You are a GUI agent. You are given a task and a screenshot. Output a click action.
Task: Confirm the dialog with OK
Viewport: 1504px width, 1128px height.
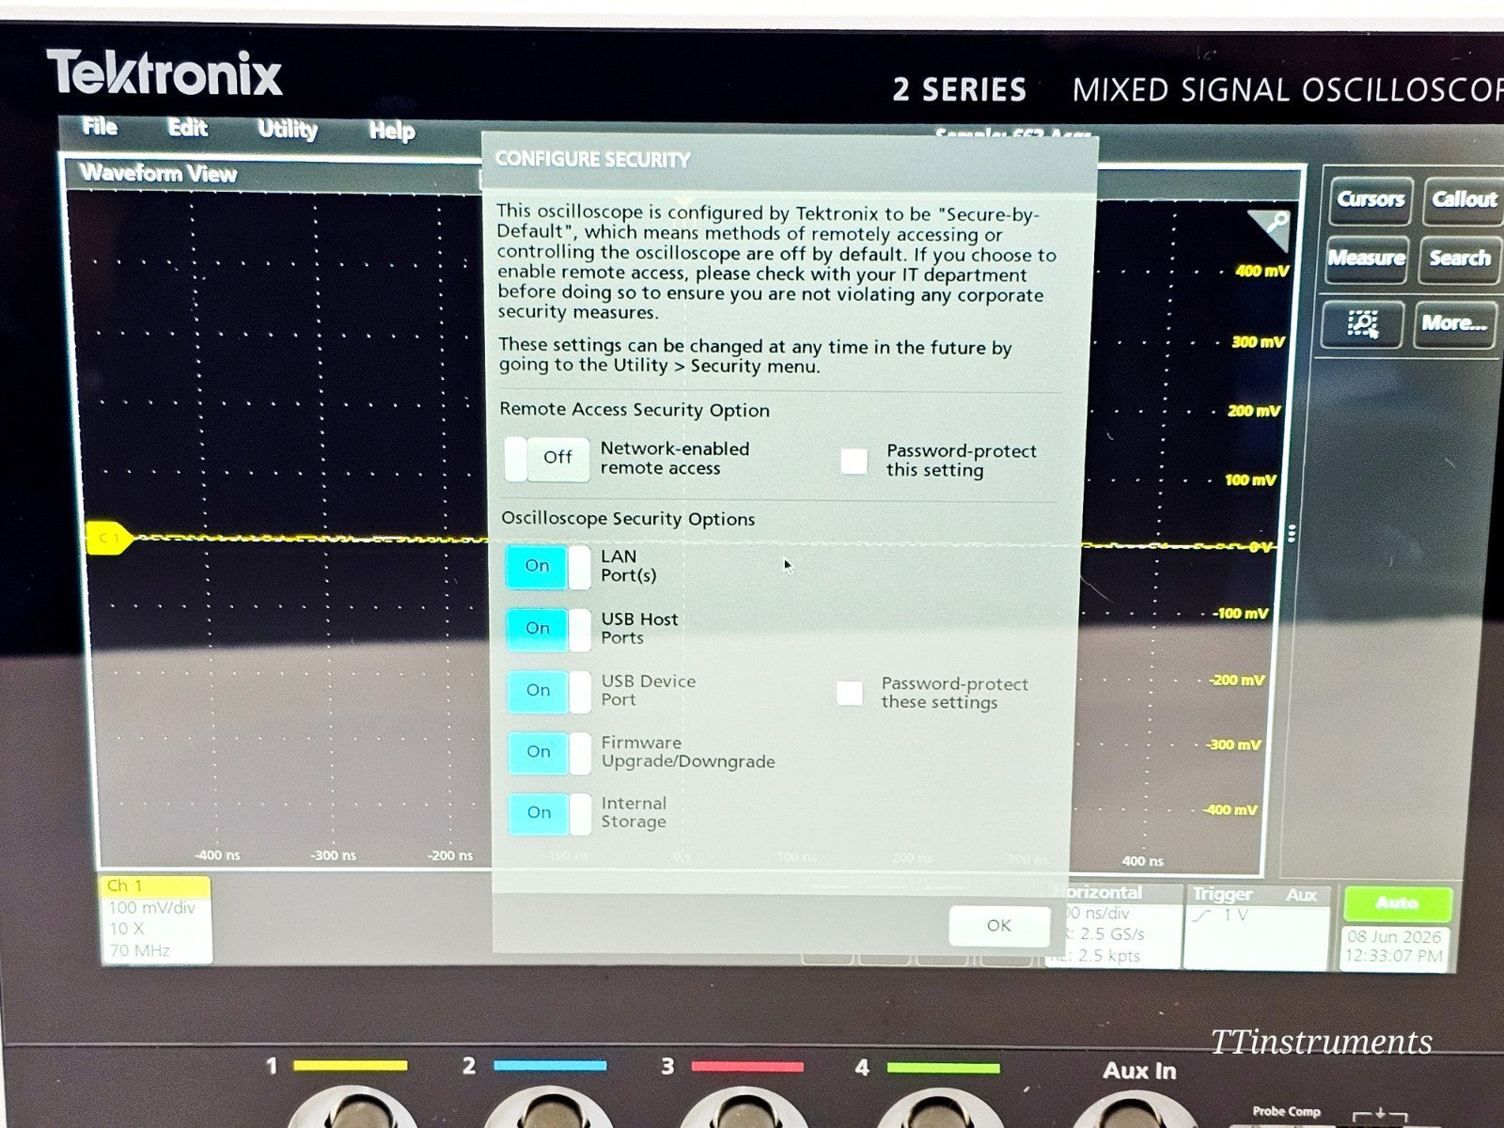pyautogui.click(x=999, y=926)
